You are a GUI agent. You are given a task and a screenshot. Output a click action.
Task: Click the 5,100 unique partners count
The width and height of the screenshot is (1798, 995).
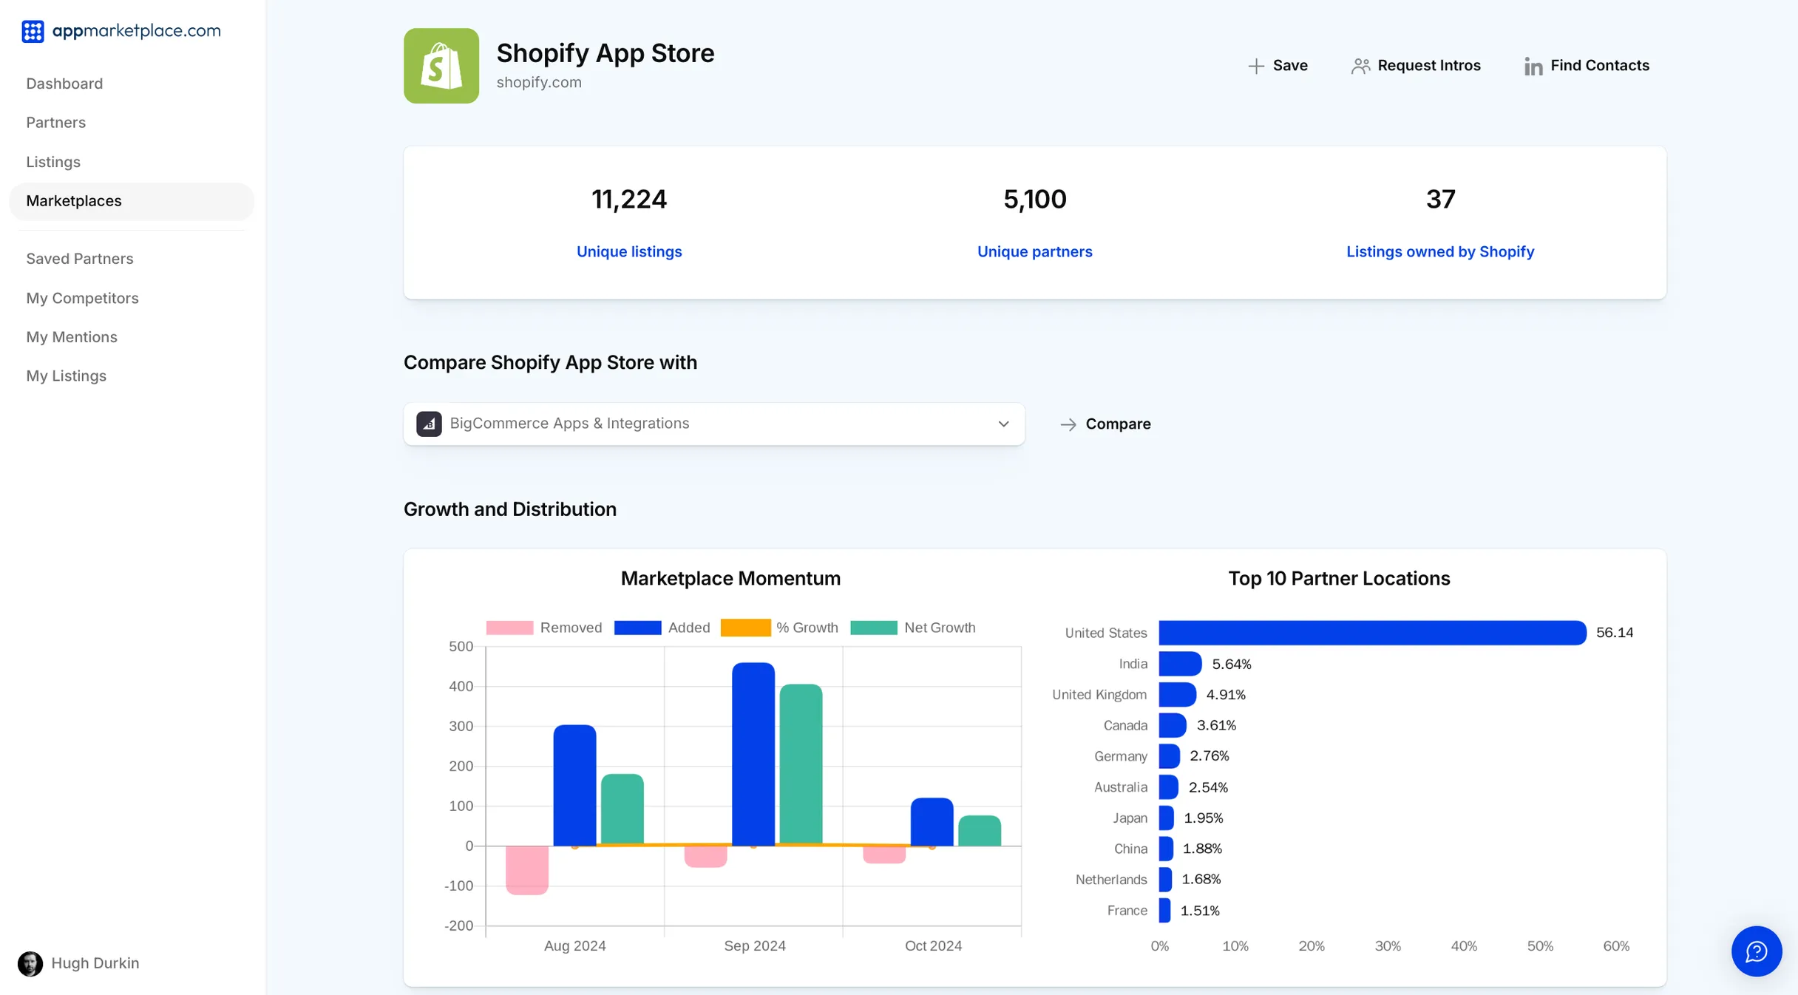(x=1035, y=200)
